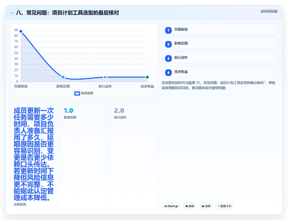Click the 数据卡片 tag label
The width and height of the screenshot is (288, 220).
click(x=226, y=206)
